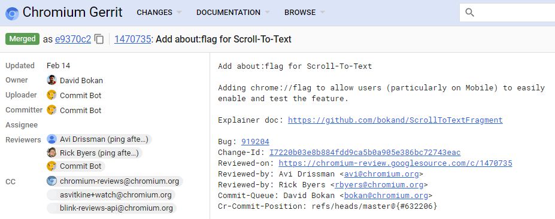Focus the search input field

(x=507, y=13)
